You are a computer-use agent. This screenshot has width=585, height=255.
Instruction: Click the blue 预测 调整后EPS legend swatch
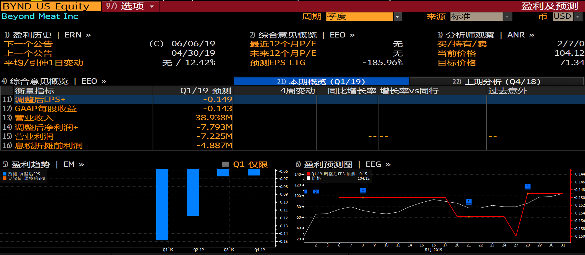pos(5,174)
